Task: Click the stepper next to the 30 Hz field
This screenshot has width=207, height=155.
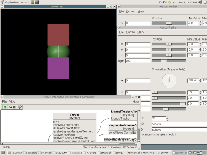Action: tap(167, 118)
